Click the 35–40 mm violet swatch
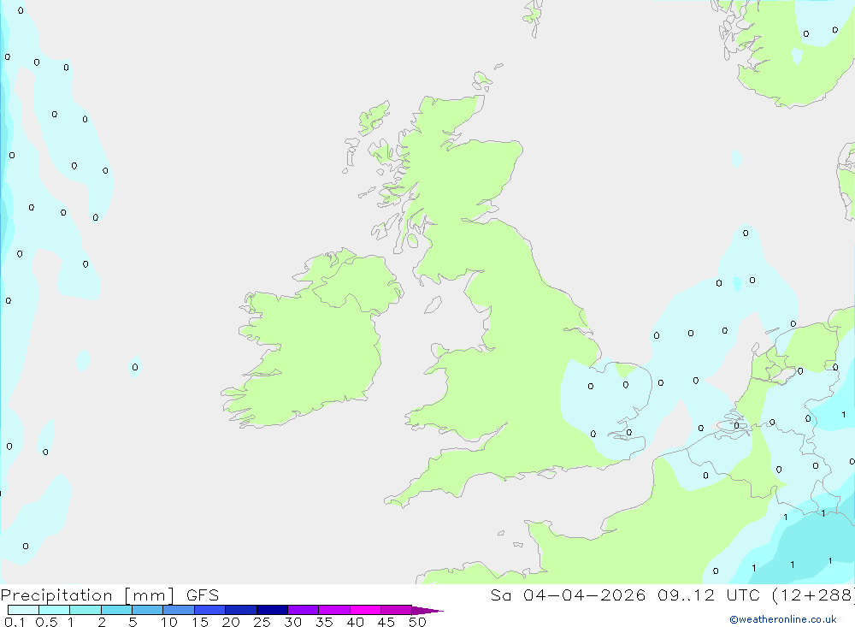This screenshot has height=627, width=855. 334,610
